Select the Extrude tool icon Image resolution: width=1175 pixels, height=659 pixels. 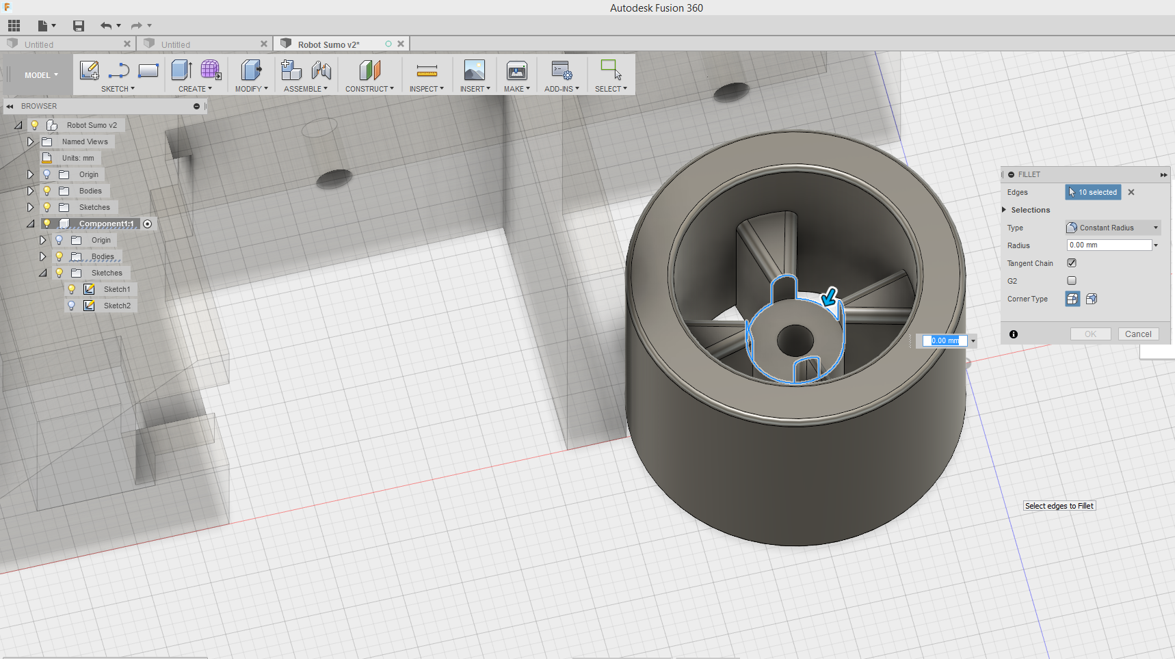point(181,70)
